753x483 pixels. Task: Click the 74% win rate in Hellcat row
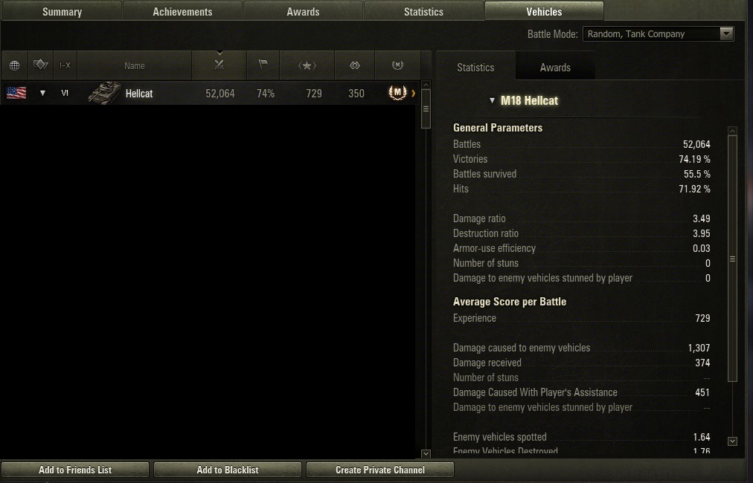[266, 94]
